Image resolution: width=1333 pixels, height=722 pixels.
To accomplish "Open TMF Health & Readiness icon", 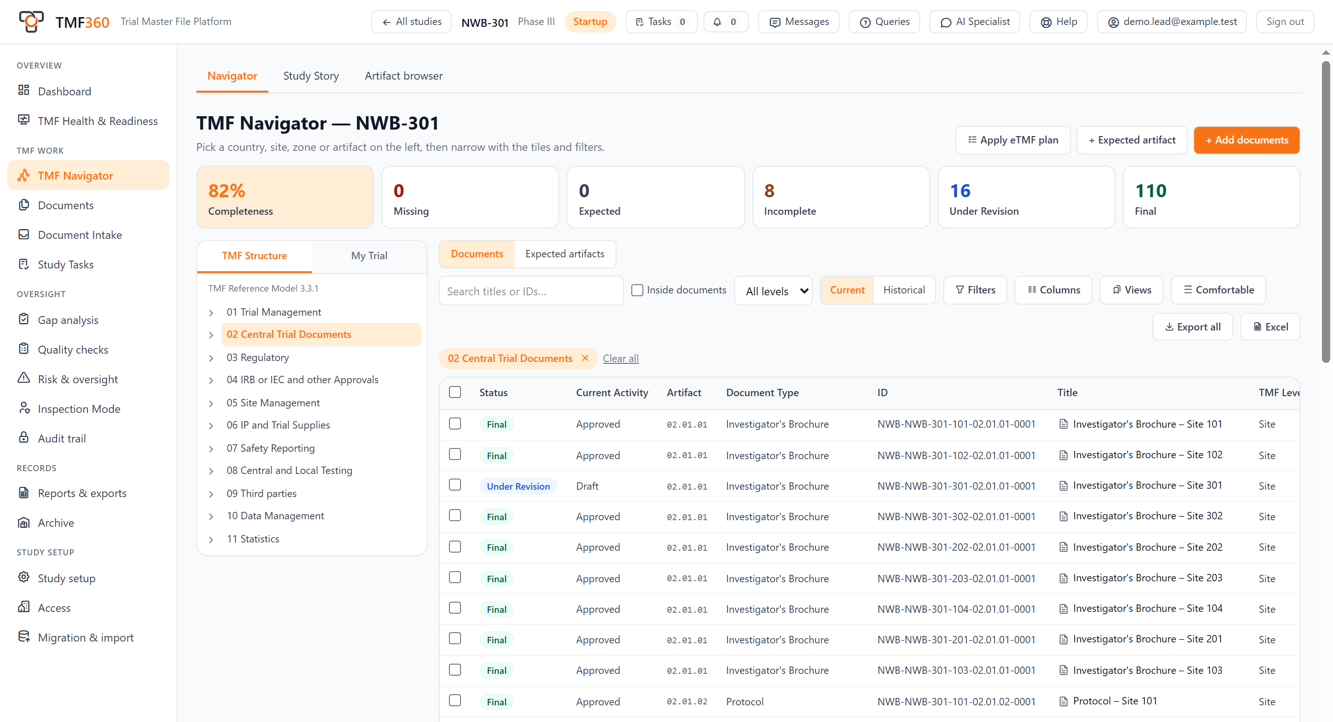I will click(23, 120).
